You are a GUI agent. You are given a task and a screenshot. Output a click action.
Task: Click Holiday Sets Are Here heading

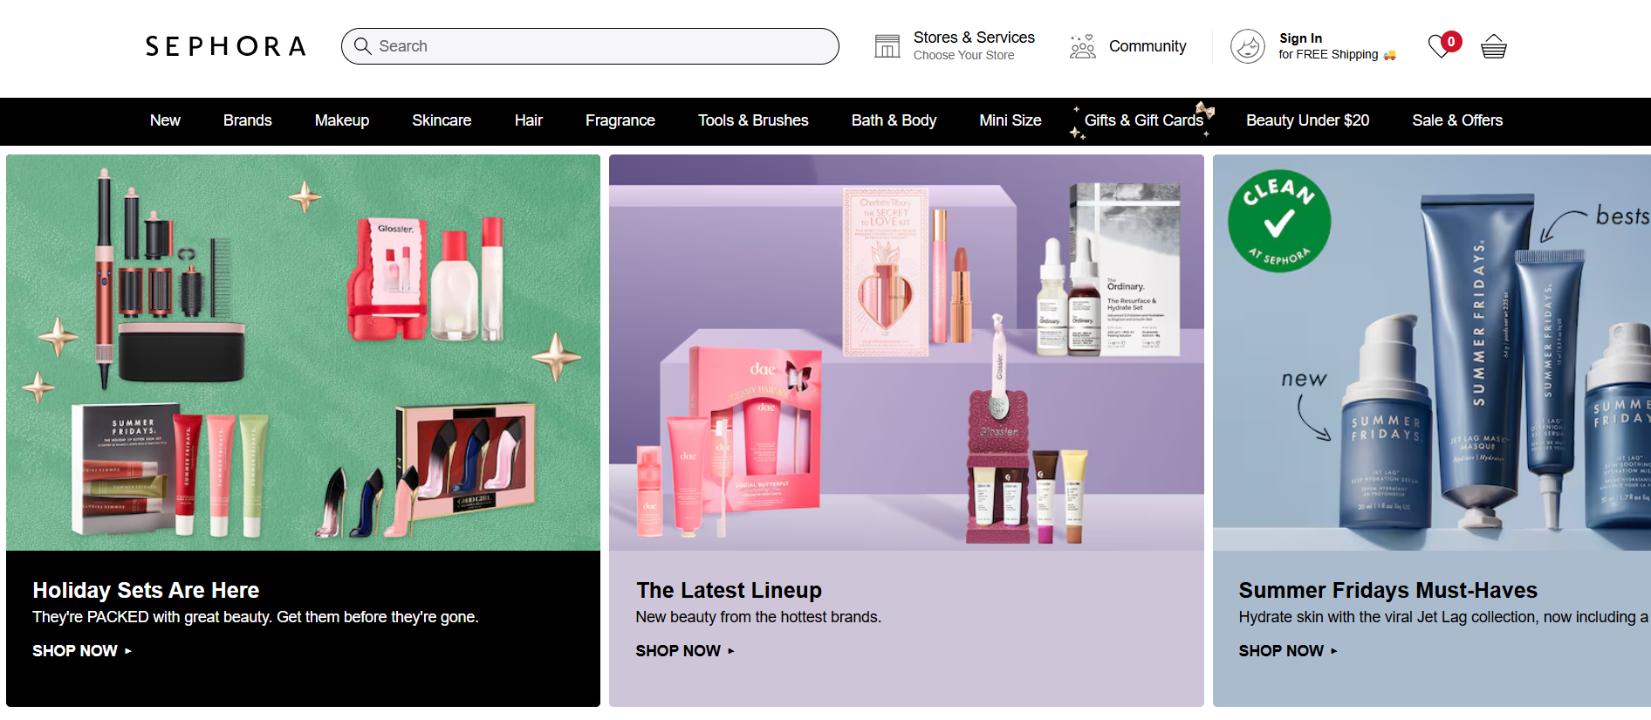click(x=146, y=590)
